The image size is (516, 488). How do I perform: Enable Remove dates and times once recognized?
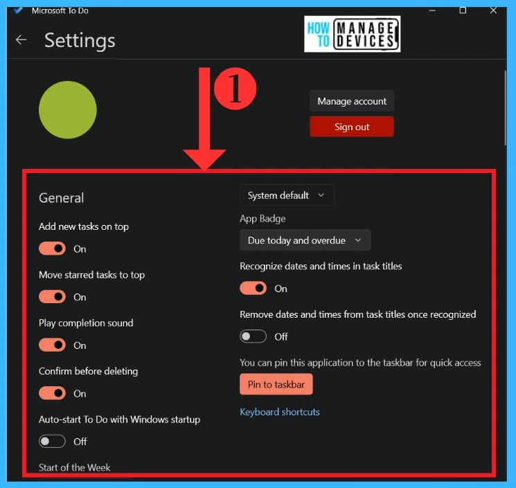(x=253, y=336)
